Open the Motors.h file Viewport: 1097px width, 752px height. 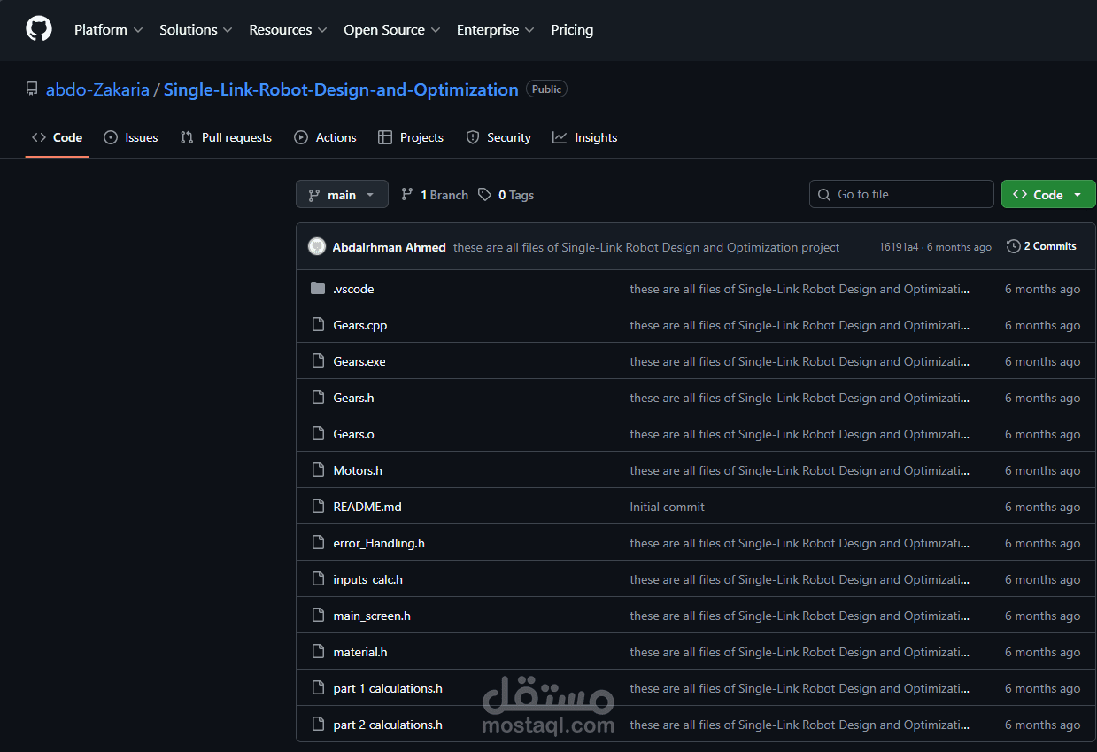pos(358,470)
